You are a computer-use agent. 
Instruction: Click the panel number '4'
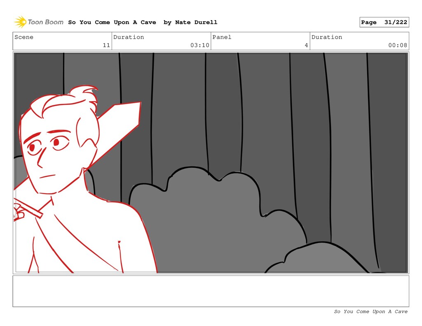tap(306, 45)
